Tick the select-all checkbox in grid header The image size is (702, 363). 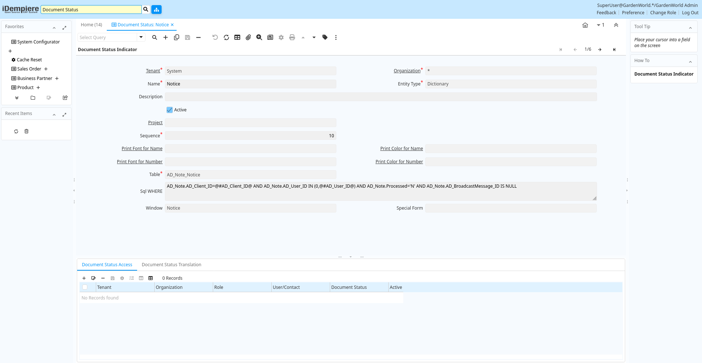pos(85,287)
